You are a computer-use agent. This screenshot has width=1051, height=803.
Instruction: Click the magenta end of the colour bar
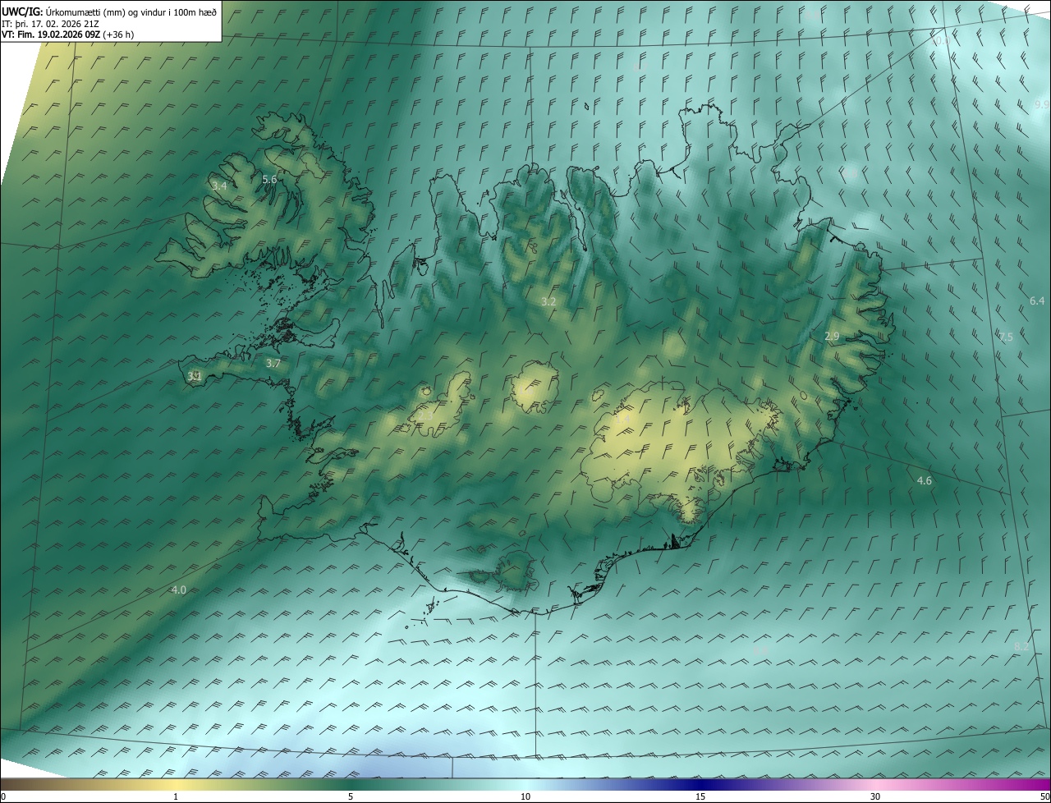point(1039,784)
